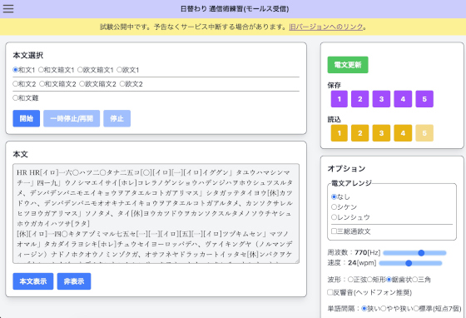Select the 和文1 radio option
Image resolution: width=466 pixels, height=318 pixels.
[15, 70]
